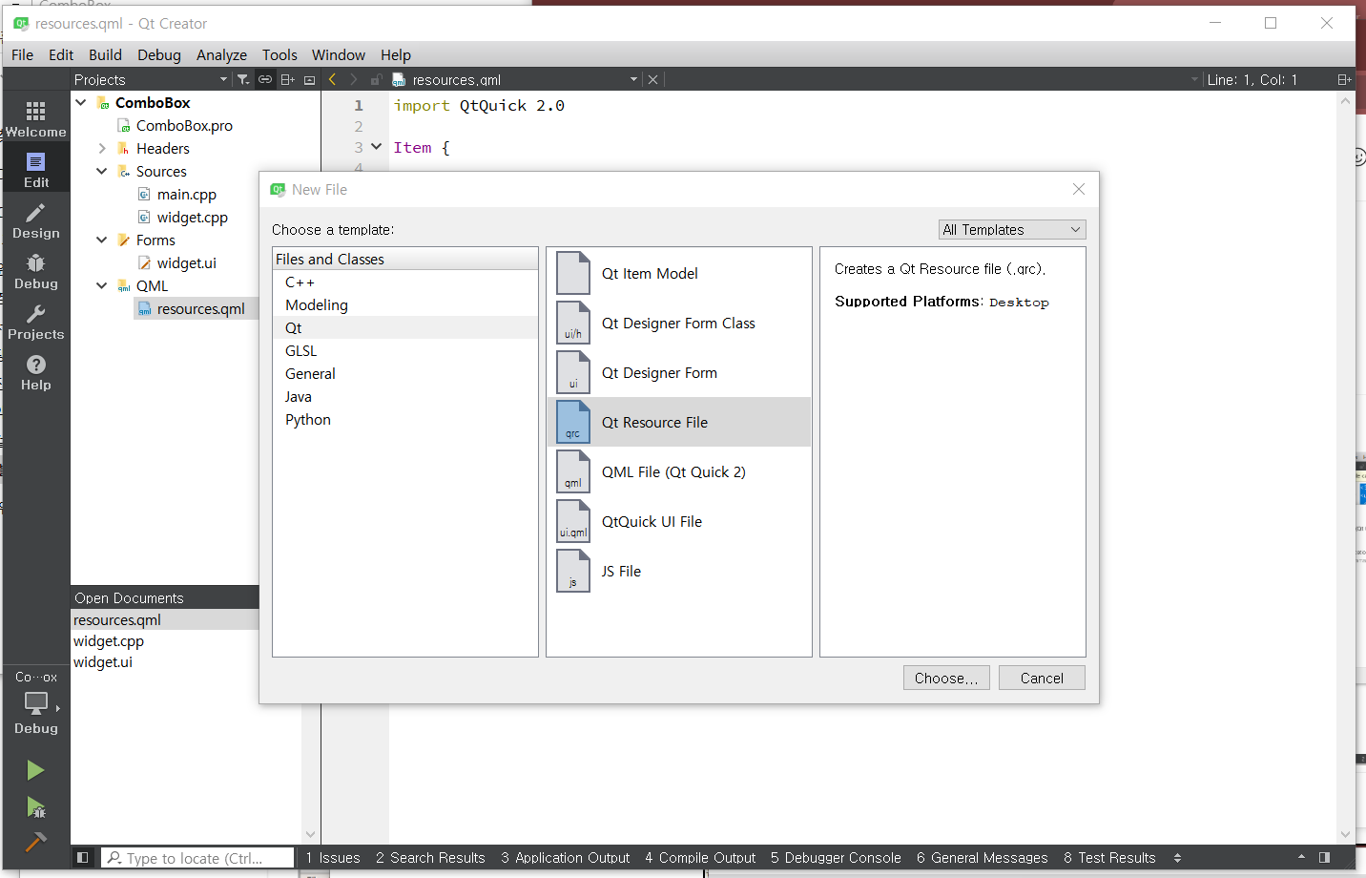
Task: Collapse the Forms folder
Action: click(102, 240)
